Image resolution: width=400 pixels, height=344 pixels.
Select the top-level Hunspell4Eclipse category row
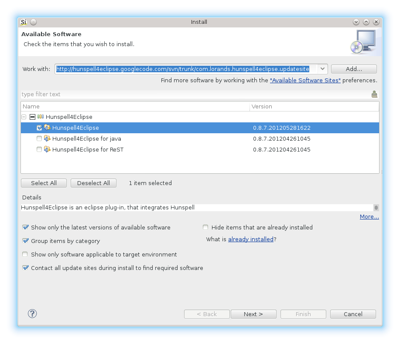(200, 117)
